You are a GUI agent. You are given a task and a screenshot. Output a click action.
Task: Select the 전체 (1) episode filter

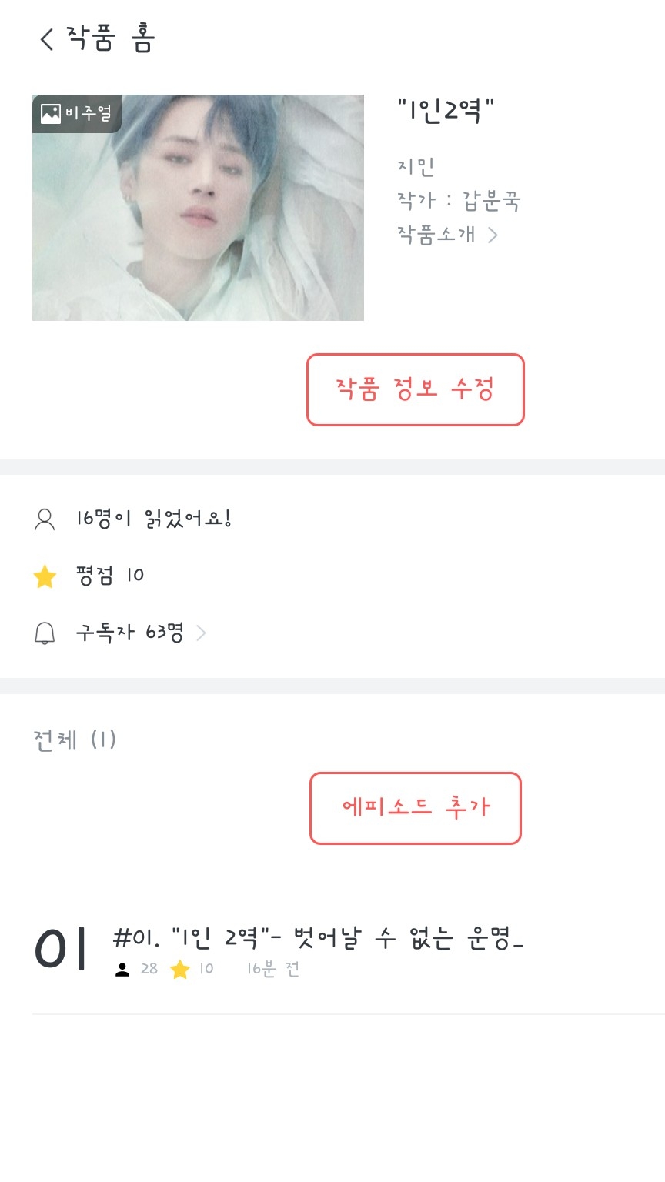point(75,740)
